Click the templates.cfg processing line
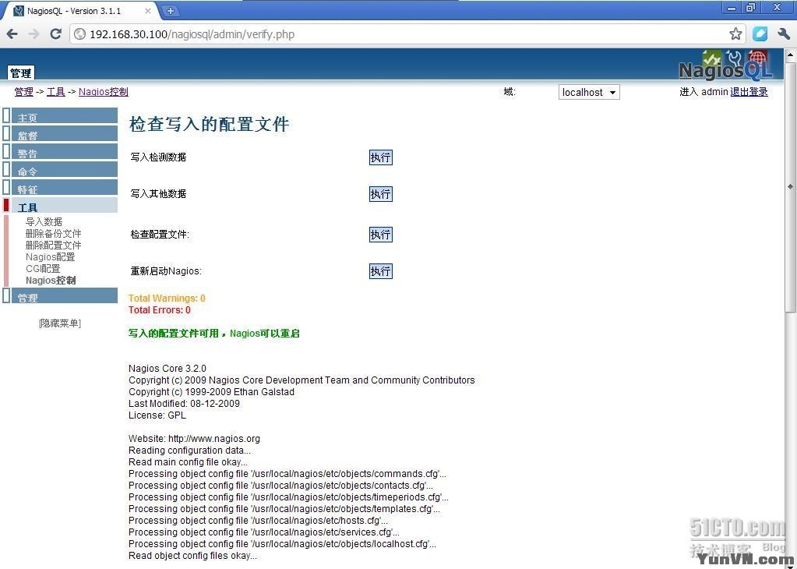This screenshot has width=797, height=569. tap(284, 509)
